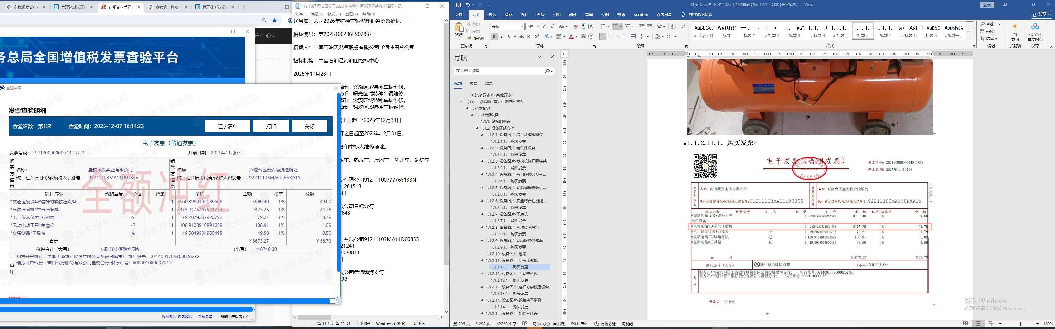This screenshot has height=329, width=1055.
Task: Open the change case (Aa) dropdown
Action: (563, 26)
